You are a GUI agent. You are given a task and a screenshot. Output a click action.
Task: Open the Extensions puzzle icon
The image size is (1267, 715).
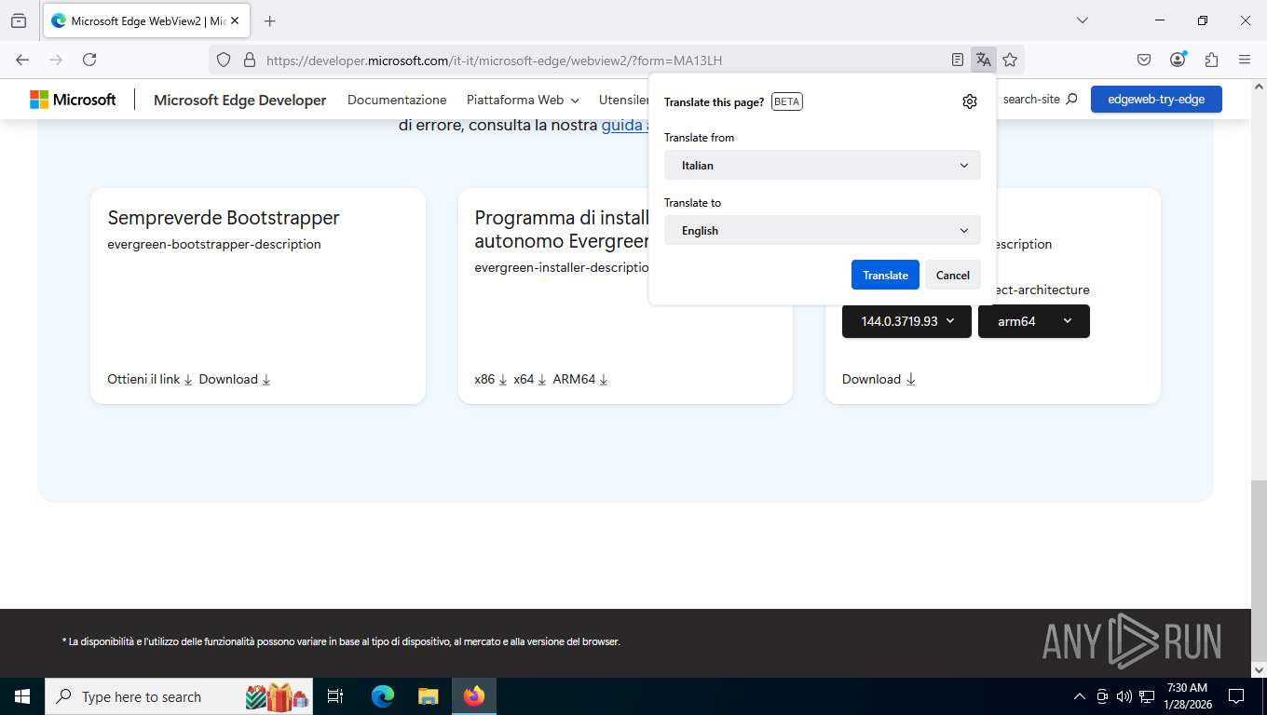click(1211, 60)
